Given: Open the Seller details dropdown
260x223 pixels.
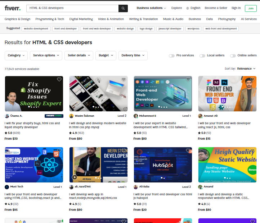Looking at the screenshot, I should tap(79, 56).
